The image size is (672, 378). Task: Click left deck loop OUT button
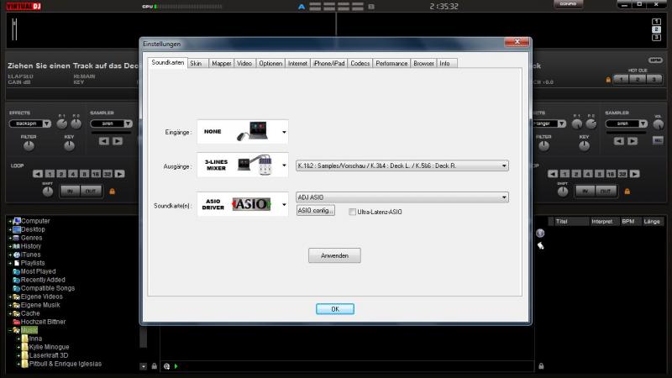pos(91,192)
